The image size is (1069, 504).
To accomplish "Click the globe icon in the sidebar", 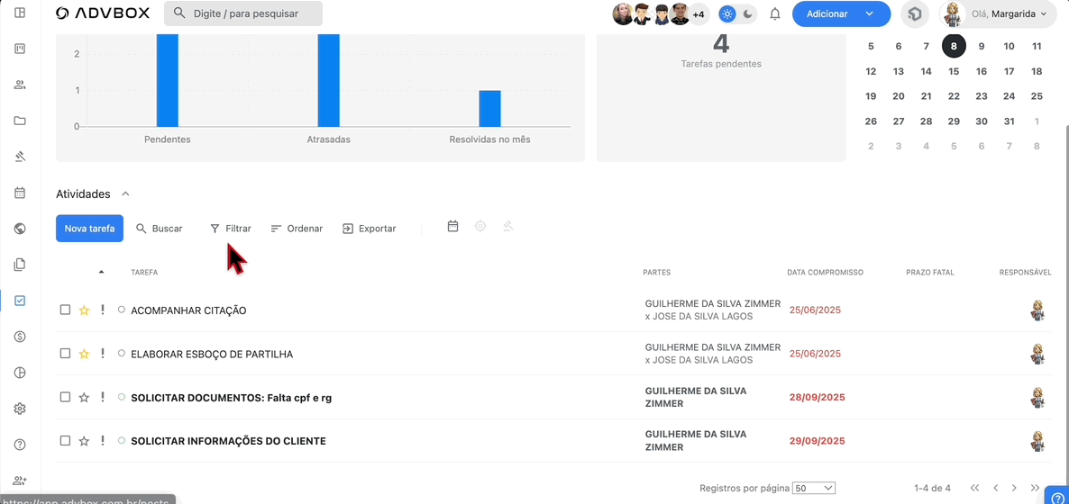I will 20,229.
